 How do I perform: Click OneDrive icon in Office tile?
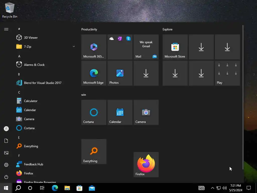[111, 38]
